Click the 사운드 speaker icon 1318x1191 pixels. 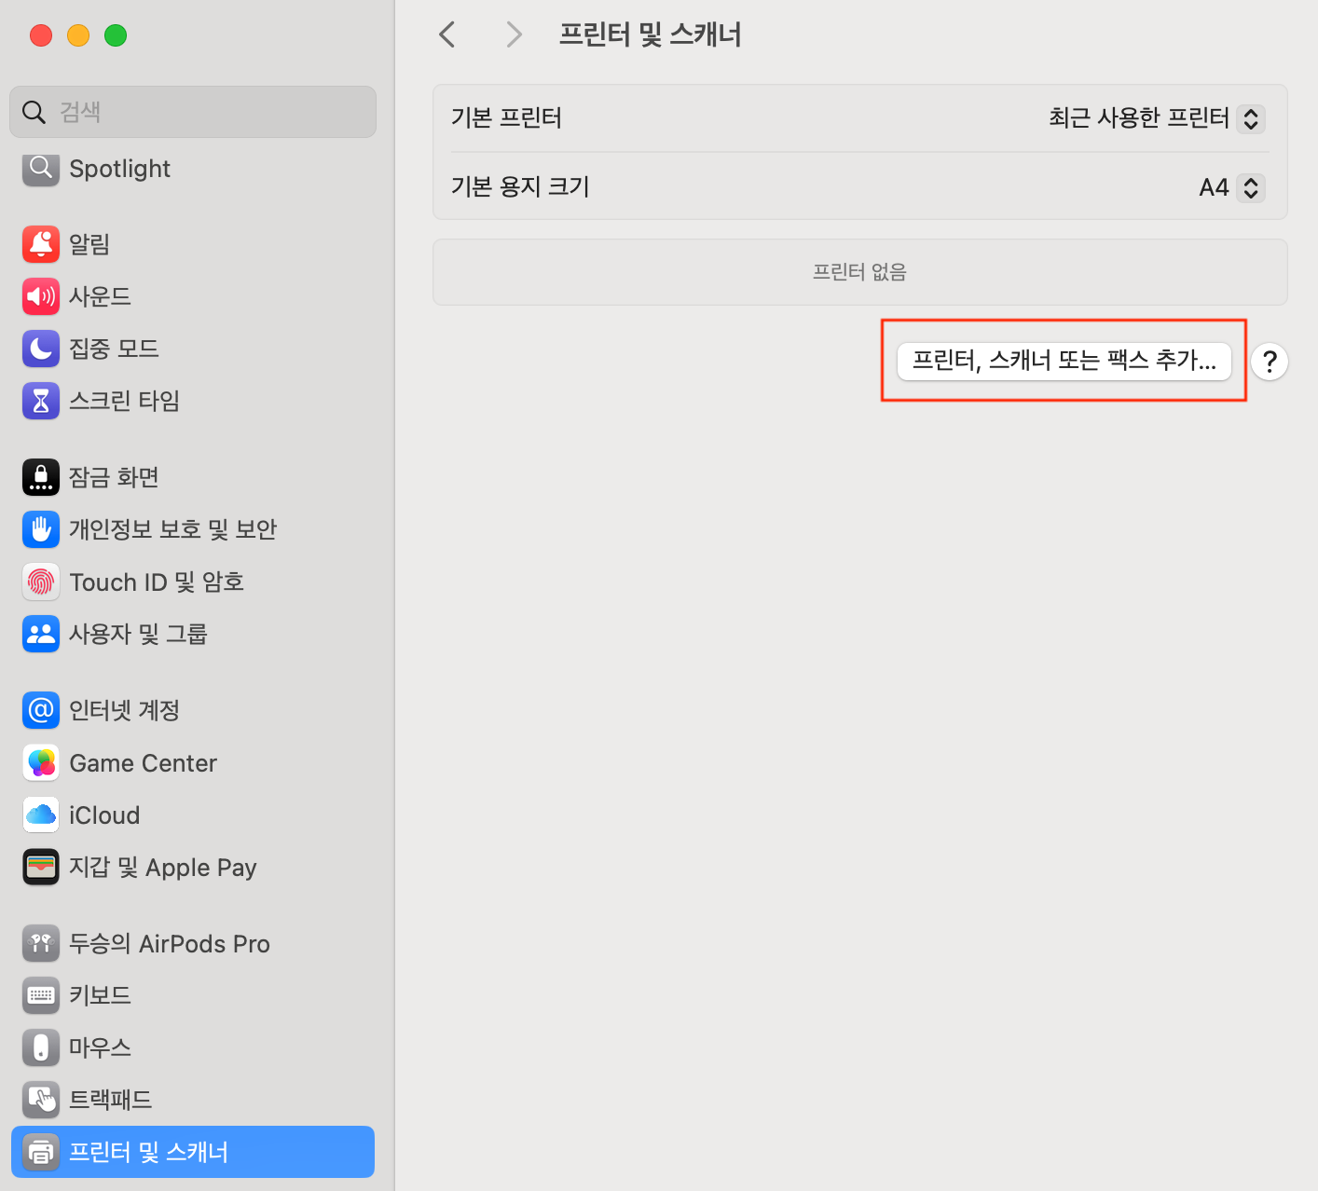click(40, 296)
